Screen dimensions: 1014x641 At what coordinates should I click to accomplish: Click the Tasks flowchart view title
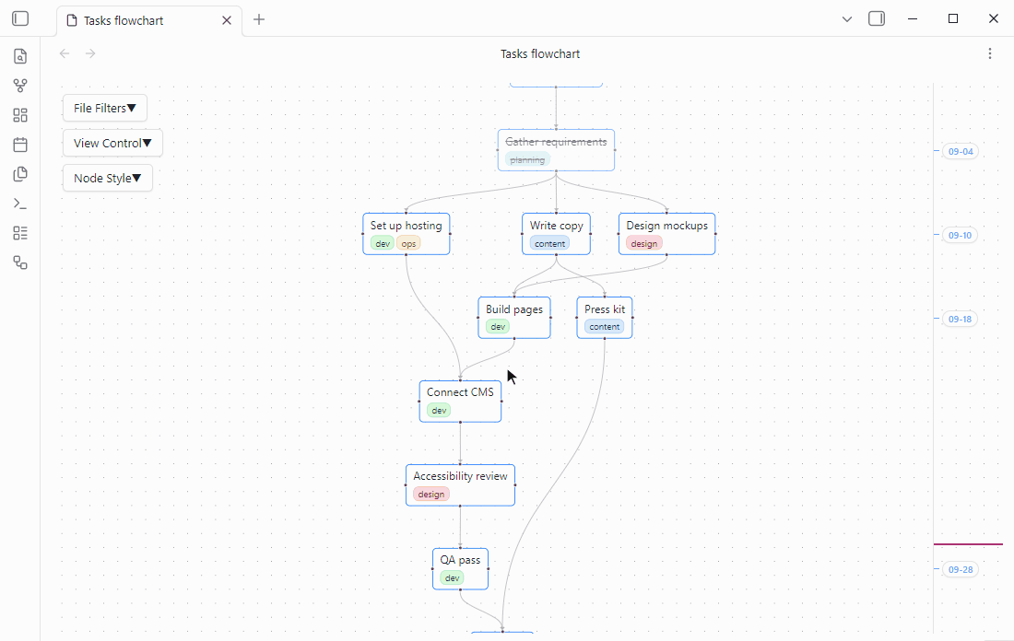[540, 53]
